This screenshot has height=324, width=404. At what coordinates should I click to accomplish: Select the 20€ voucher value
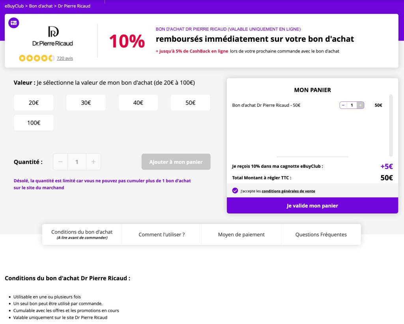point(34,103)
